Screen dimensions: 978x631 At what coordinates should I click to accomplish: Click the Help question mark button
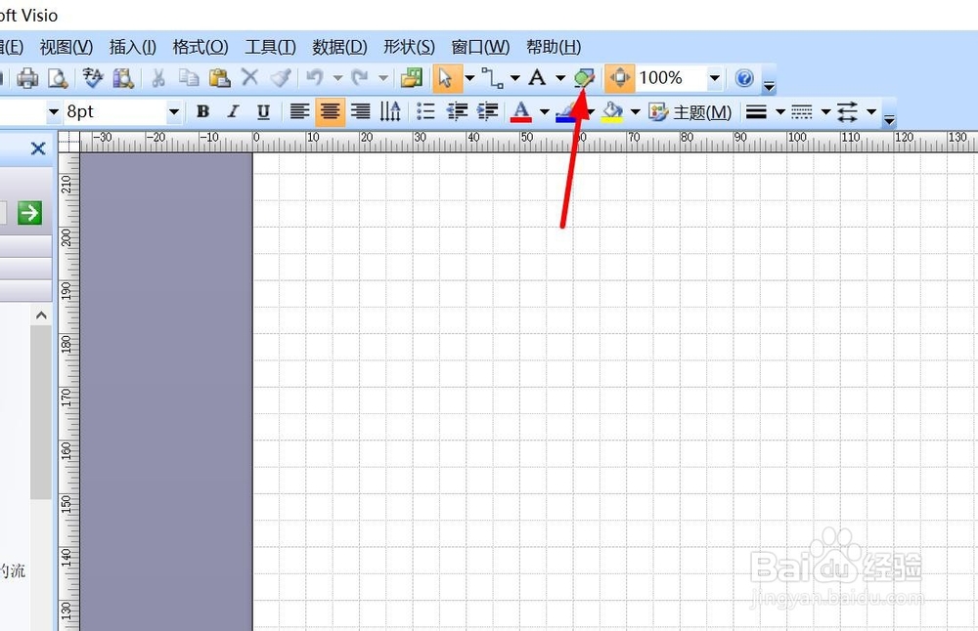744,78
